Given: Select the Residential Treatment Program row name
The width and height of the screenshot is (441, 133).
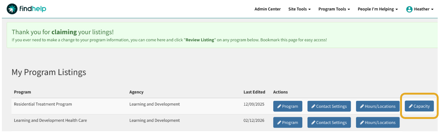Looking at the screenshot, I should coord(43,104).
